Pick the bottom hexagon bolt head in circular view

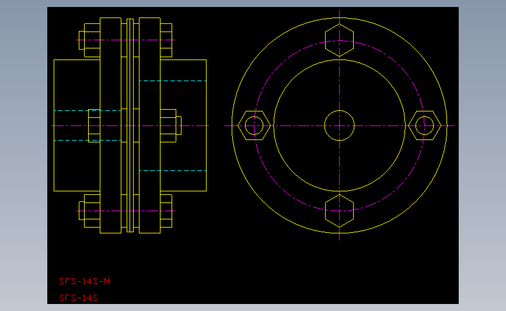click(340, 211)
